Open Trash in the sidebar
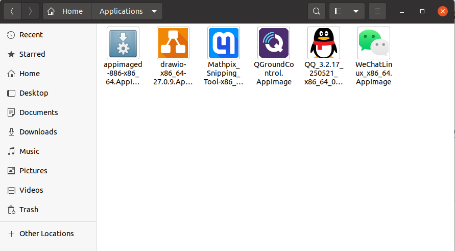The height and width of the screenshot is (251, 455). [48, 210]
